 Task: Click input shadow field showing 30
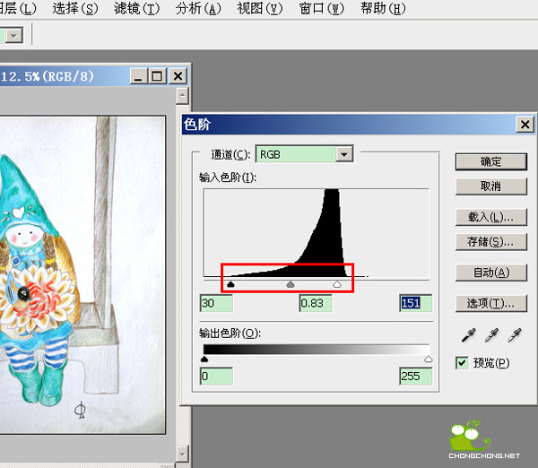216,303
